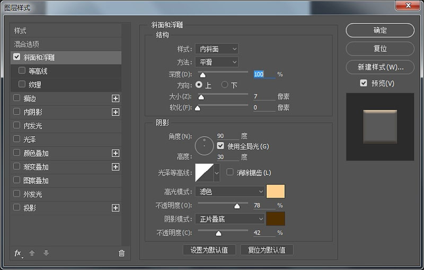Uncheck the 斜面和浮雕 checkbox
The image size is (424, 270).
[17, 57]
